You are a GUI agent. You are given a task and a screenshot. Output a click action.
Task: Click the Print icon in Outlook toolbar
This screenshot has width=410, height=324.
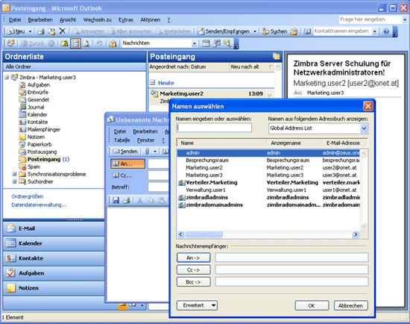coord(41,31)
